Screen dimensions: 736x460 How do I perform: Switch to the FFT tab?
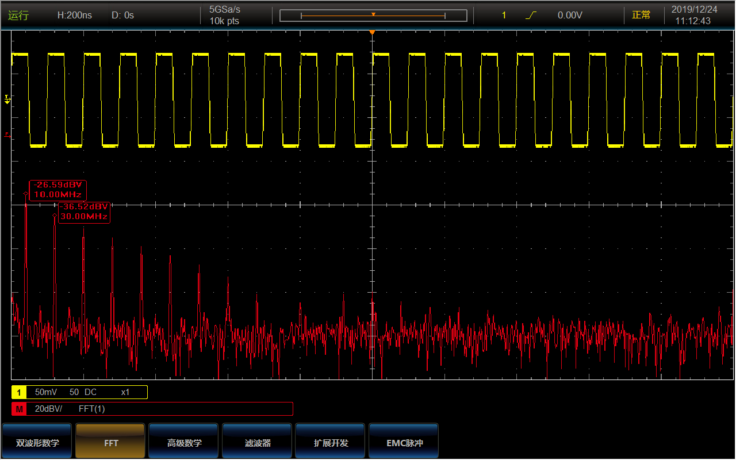tap(110, 443)
